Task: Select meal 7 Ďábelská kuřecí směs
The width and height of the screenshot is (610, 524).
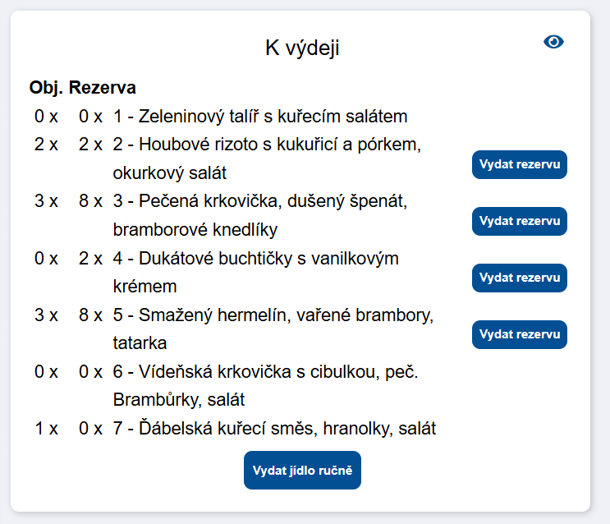Action: pos(274,429)
